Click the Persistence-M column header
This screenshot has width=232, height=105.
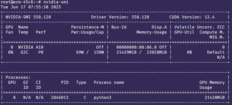(x=87, y=27)
